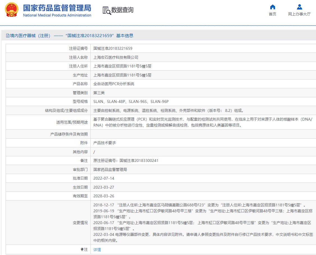Click management class value 第三类
The height and width of the screenshot is (255, 316).
click(x=99, y=93)
